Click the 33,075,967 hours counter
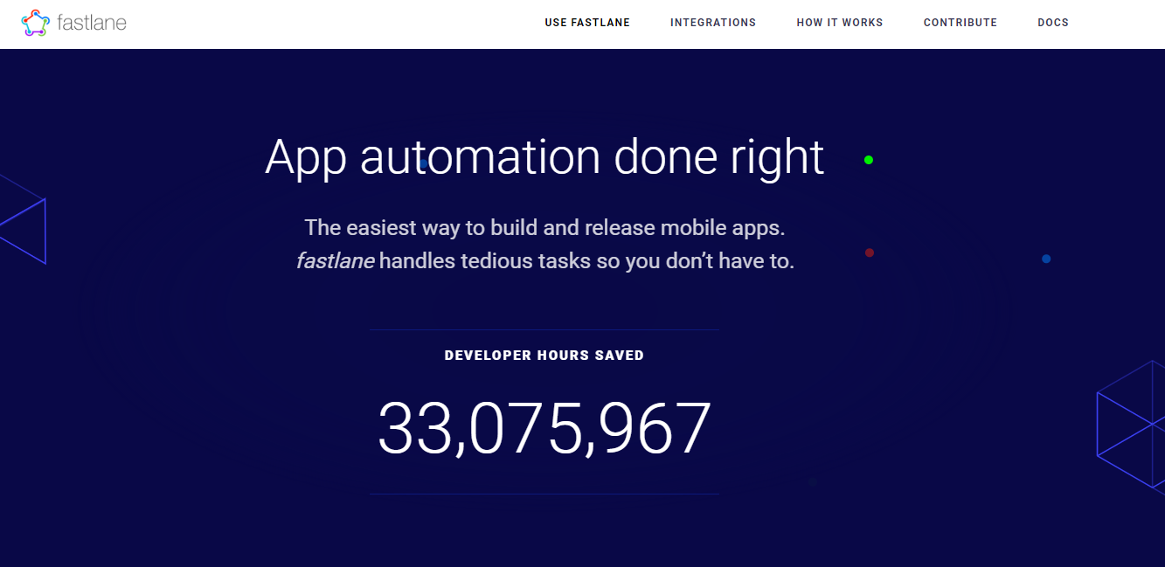Viewport: 1165px width, 567px height. (544, 429)
